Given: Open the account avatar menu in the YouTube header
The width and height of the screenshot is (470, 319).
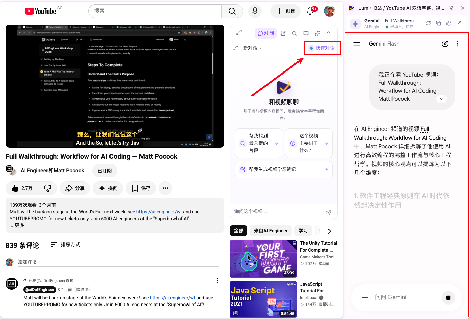Looking at the screenshot, I should [x=329, y=11].
